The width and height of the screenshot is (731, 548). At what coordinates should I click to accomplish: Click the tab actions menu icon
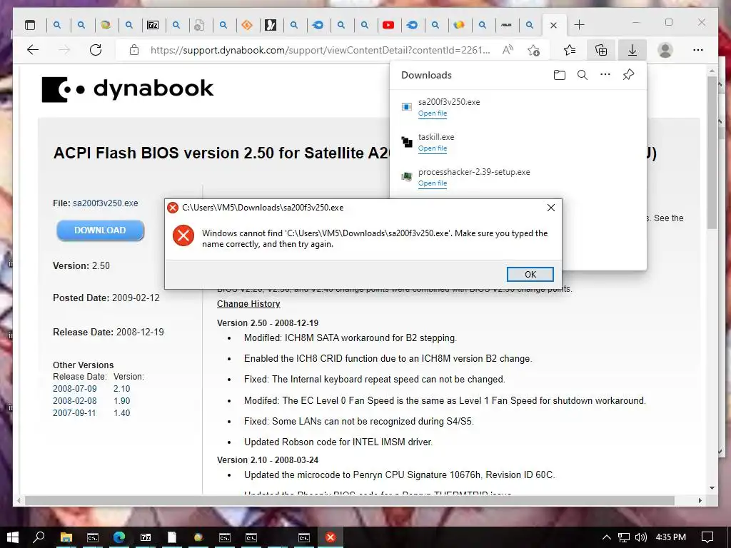30,25
